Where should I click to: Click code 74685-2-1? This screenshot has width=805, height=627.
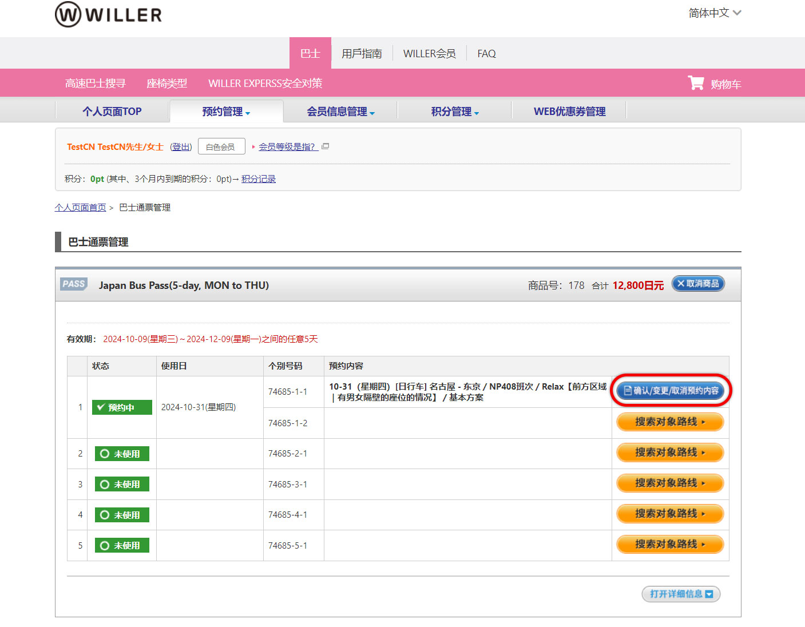click(288, 453)
